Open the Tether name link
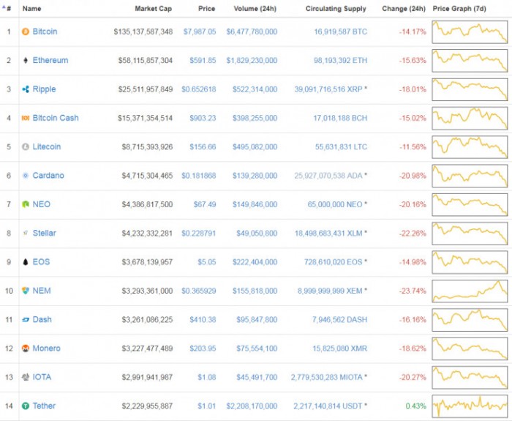The width and height of the screenshot is (512, 421). point(44,406)
